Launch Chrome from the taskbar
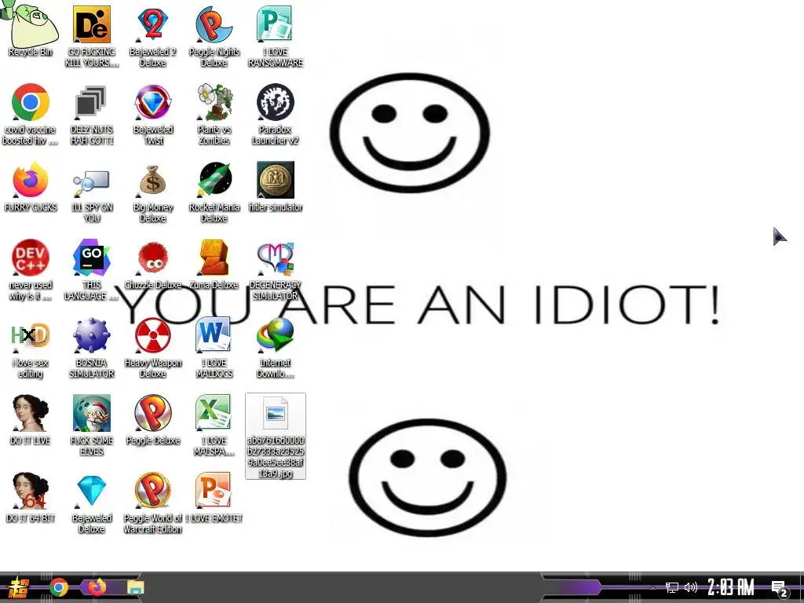Screen dimensions: 804x603 (59, 587)
